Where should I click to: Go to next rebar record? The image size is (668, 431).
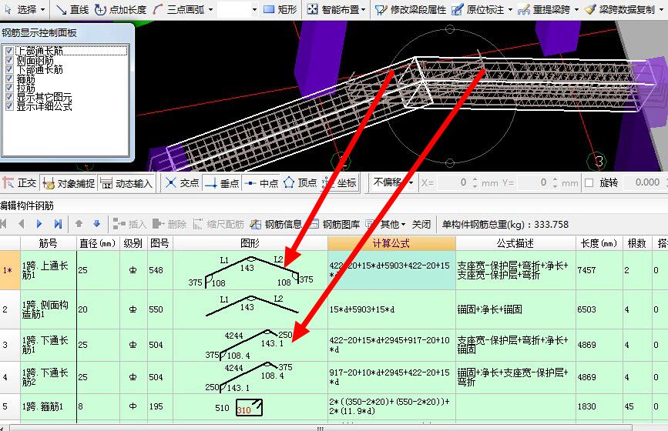point(39,224)
